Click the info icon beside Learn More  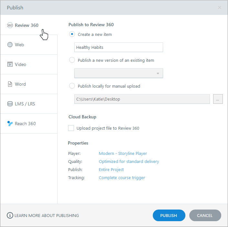pyautogui.click(x=10, y=215)
